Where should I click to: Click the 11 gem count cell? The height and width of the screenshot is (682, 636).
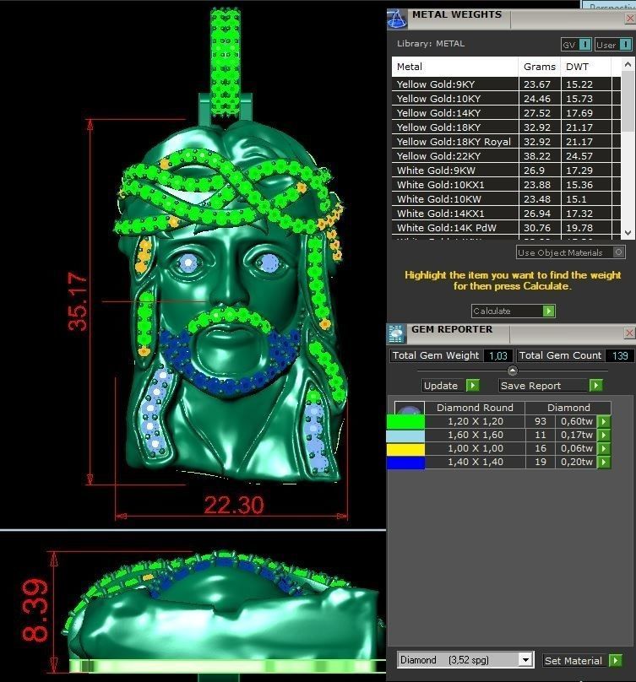[x=541, y=435]
